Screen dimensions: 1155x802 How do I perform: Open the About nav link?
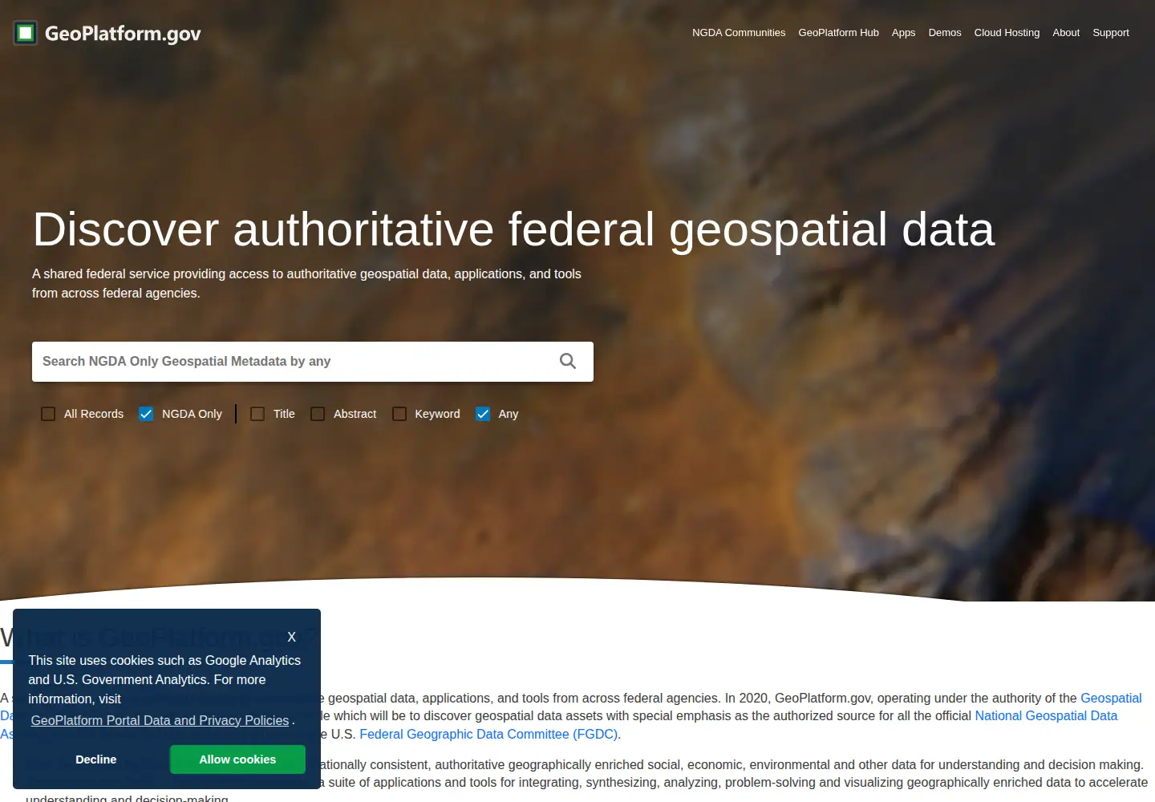click(1066, 33)
